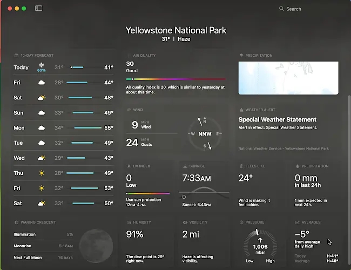This screenshot has height=270, width=351.
Task: Expand the Today forecast row
Action: click(65, 67)
